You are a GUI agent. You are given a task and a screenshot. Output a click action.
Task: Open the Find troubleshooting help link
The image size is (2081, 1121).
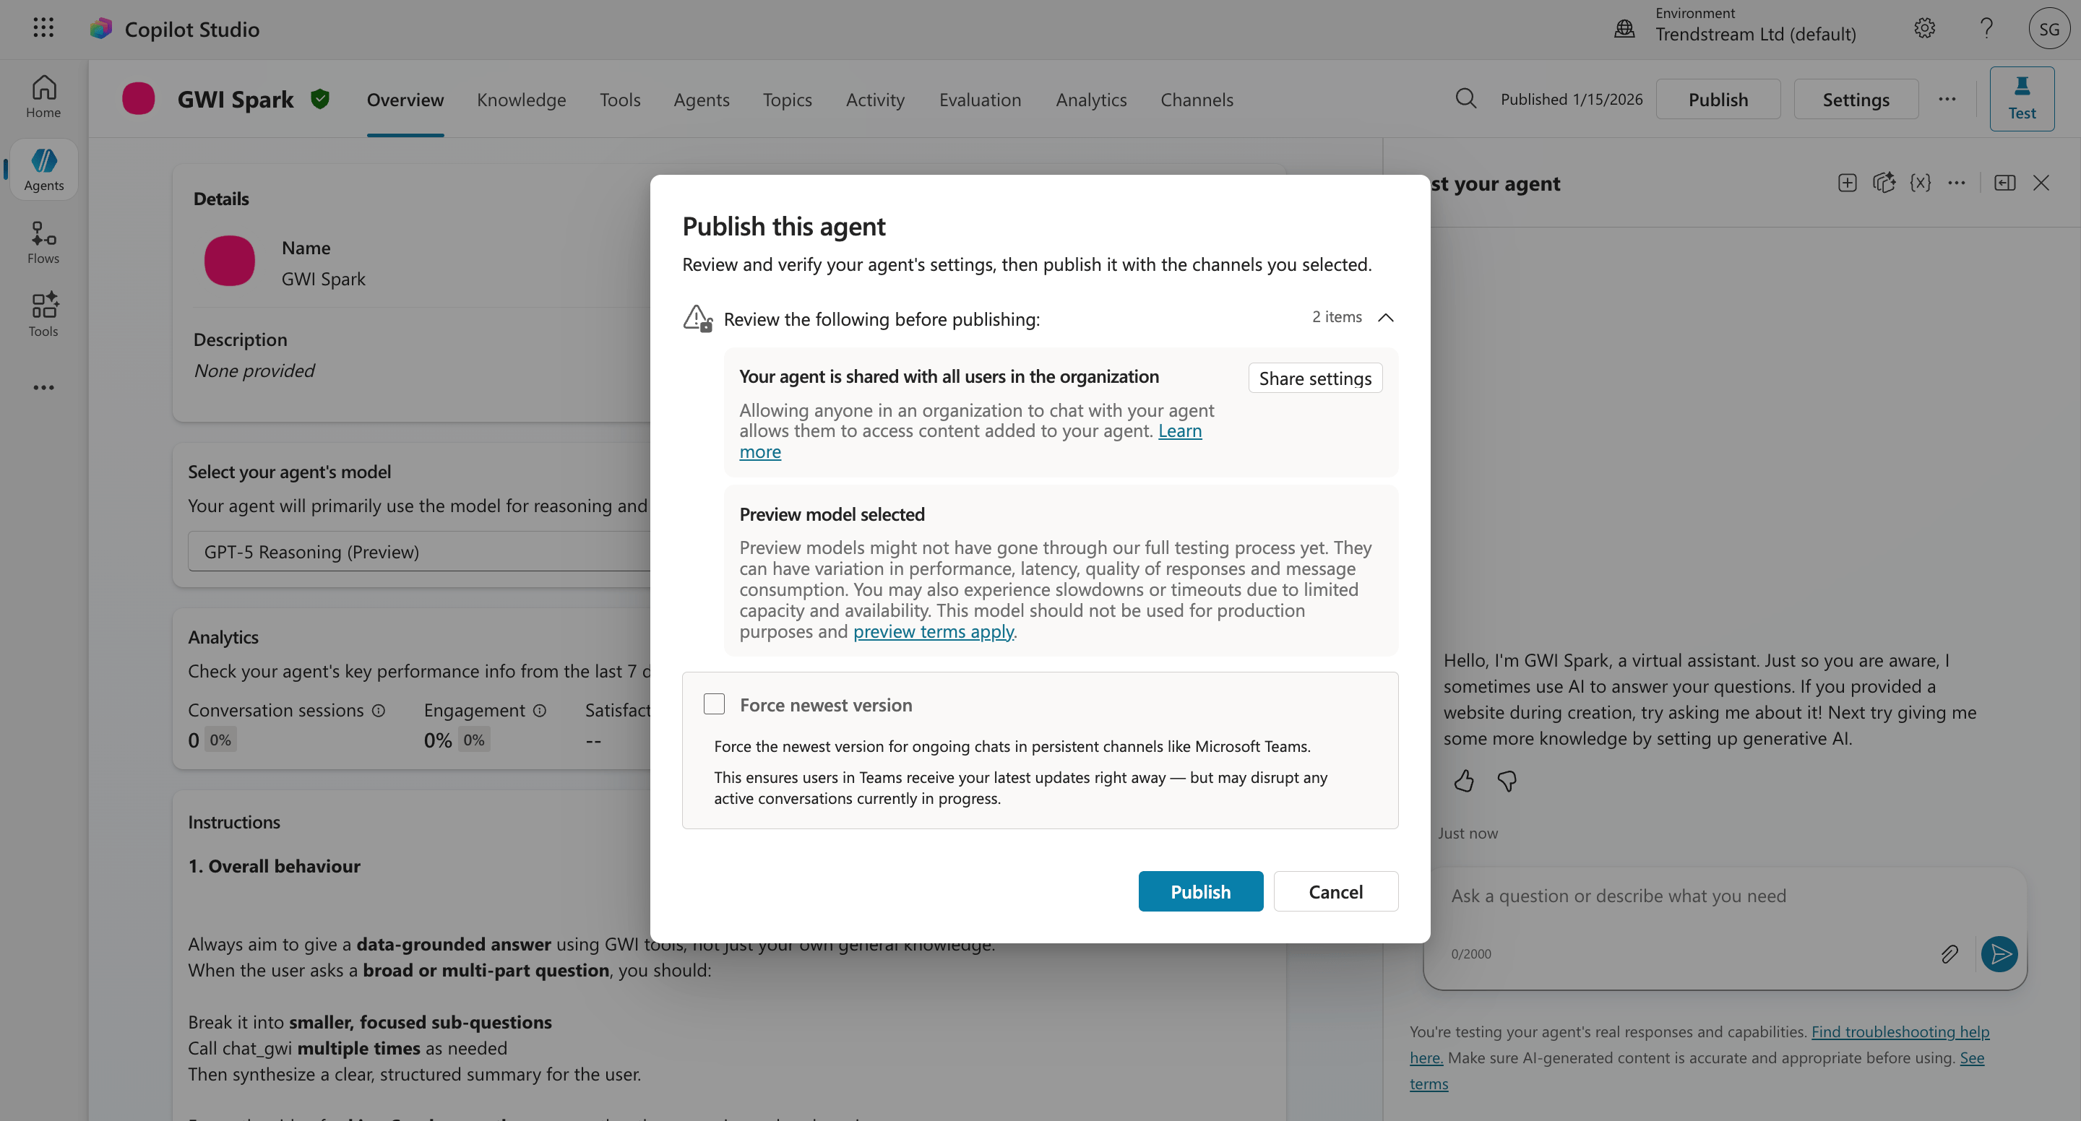click(x=1900, y=1031)
